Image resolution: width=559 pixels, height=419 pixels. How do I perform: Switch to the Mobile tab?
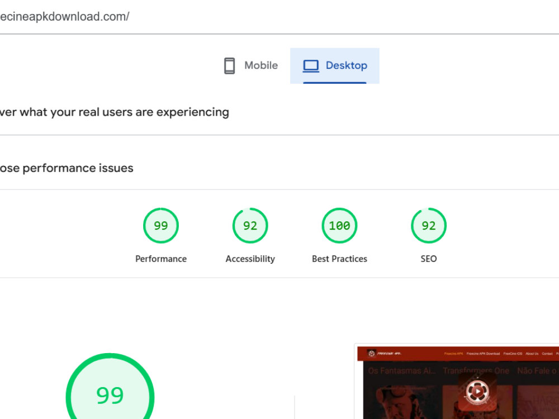[250, 65]
